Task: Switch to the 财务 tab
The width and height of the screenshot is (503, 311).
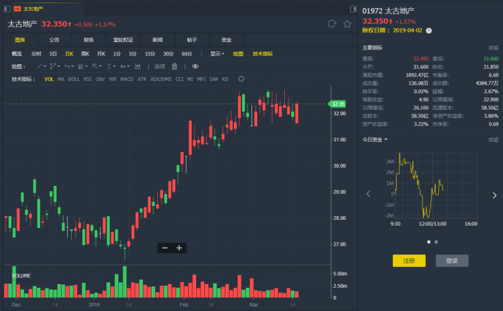Action: click(88, 40)
